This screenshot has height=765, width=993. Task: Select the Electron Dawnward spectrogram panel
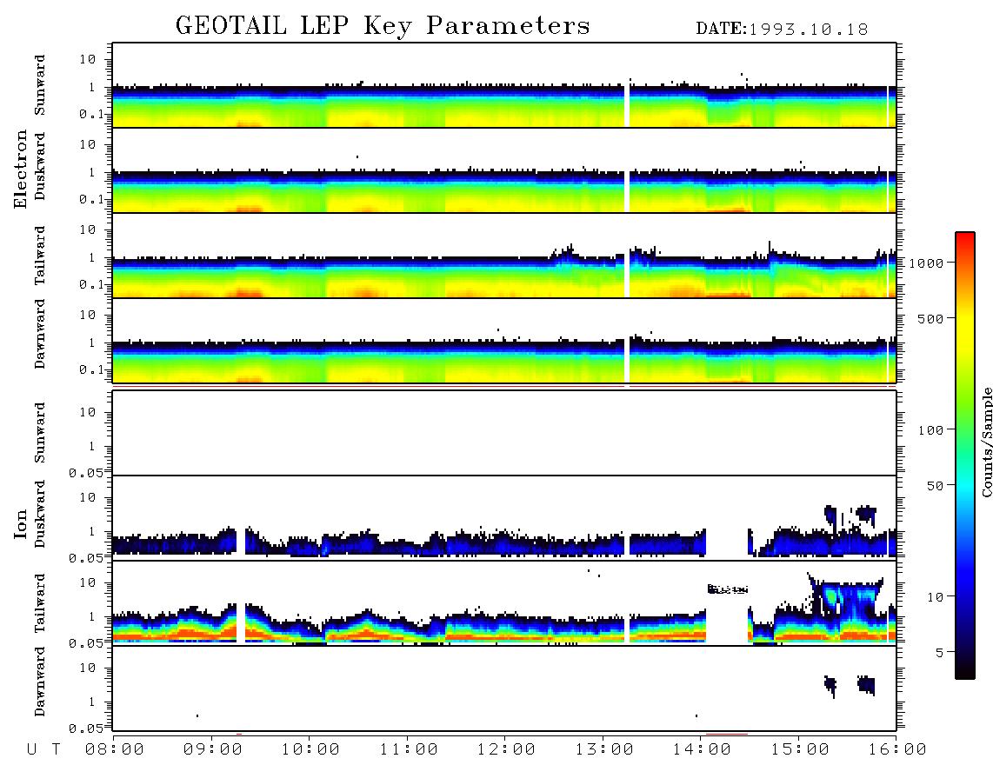504,341
